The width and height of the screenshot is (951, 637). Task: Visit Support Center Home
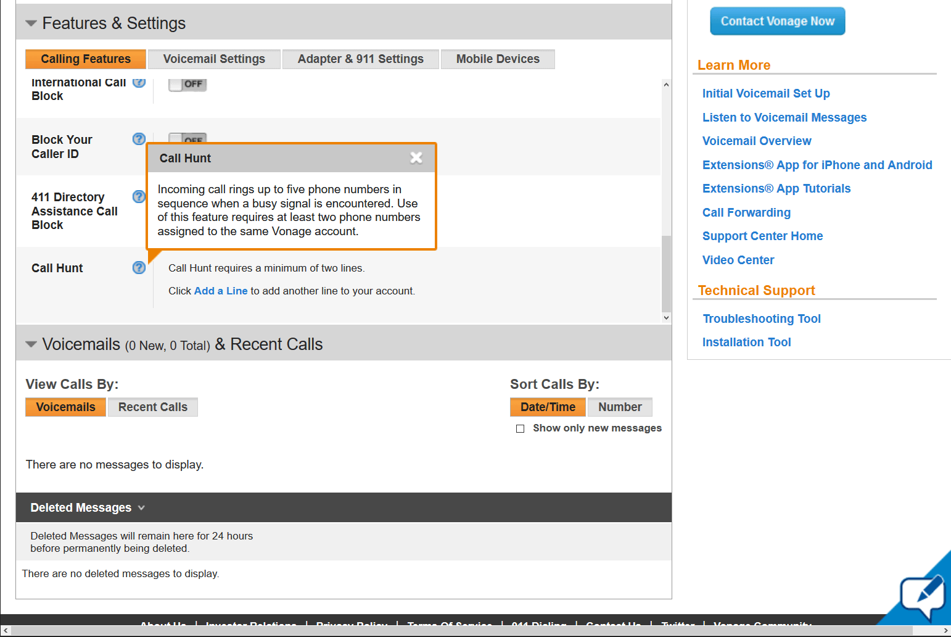[x=762, y=236]
